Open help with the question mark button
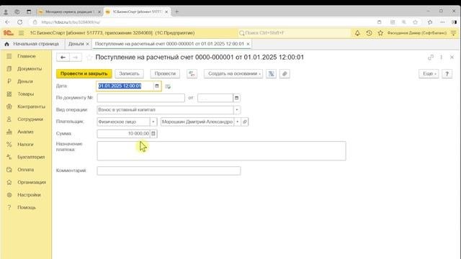The height and width of the screenshot is (259, 461). [447, 73]
